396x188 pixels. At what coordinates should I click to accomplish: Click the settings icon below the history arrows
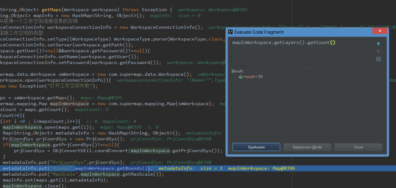(x=378, y=59)
